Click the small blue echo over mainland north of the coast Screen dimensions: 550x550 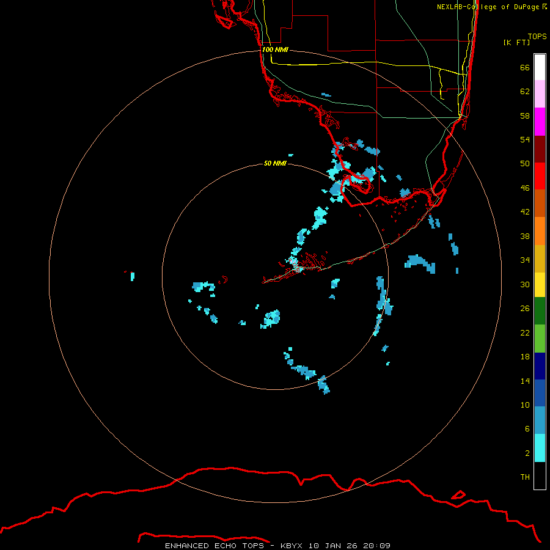(x=326, y=95)
